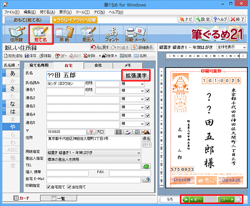Click in the TEL input field

94,167
